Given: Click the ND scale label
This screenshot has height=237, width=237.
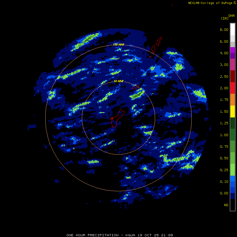Looking at the screenshot, I should pos(226,205).
